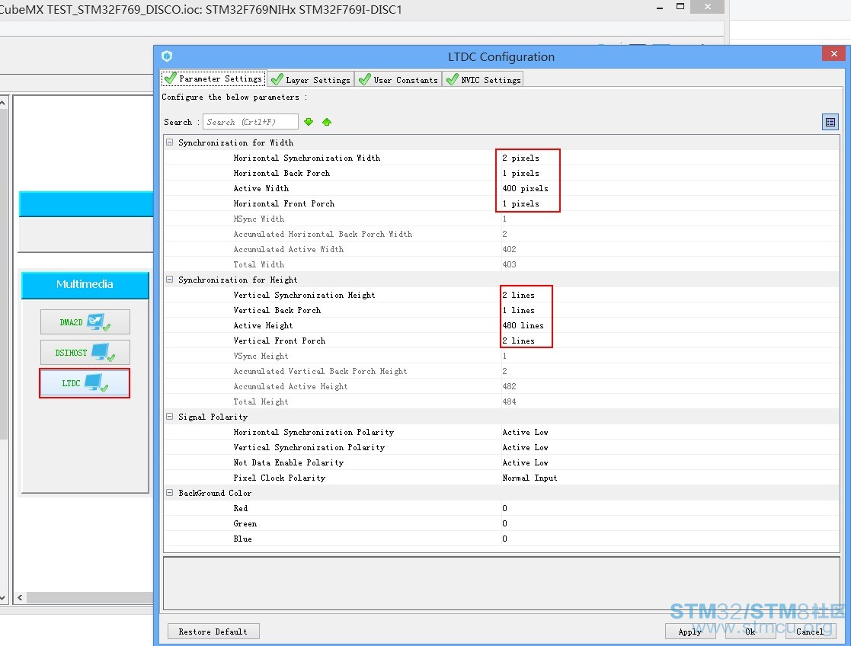Click the Apply button
Image resolution: width=851 pixels, height=646 pixels.
689,632
